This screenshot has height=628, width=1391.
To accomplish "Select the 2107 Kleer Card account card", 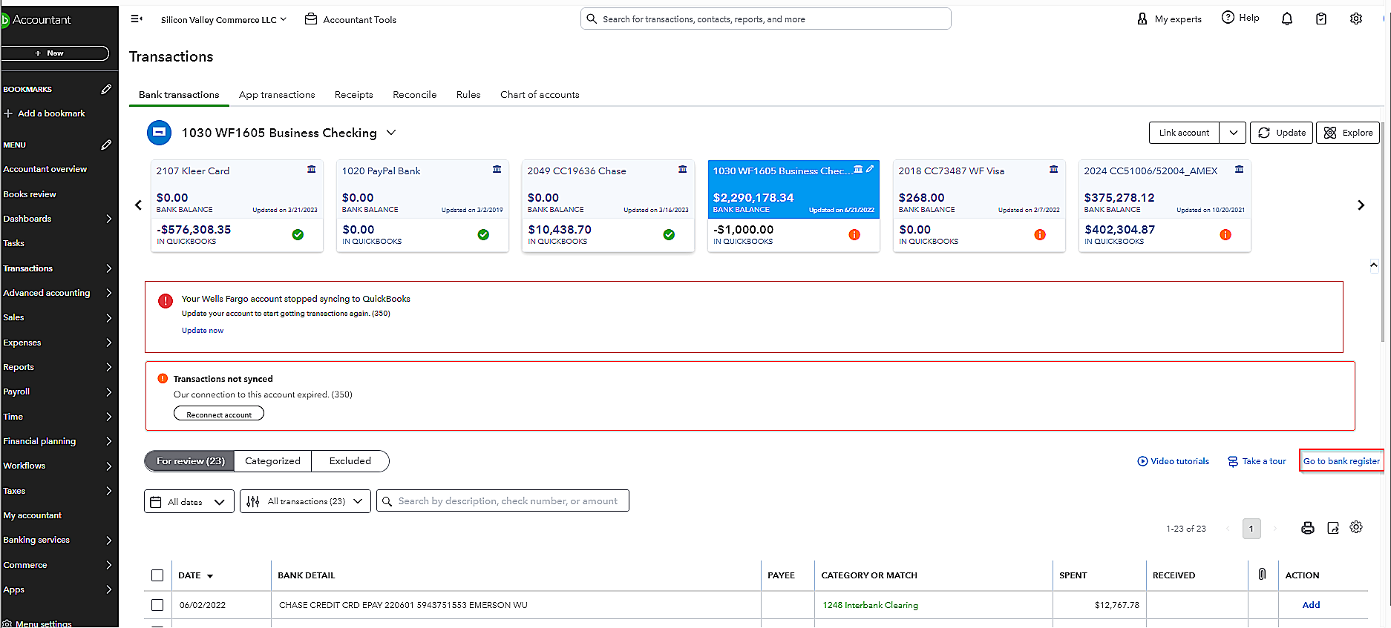I will pyautogui.click(x=237, y=205).
